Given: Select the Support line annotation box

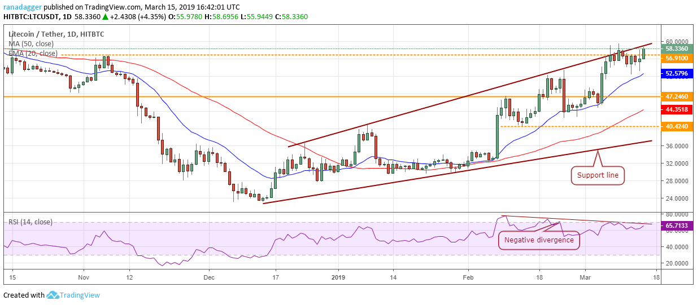Looking at the screenshot, I should pyautogui.click(x=598, y=175).
